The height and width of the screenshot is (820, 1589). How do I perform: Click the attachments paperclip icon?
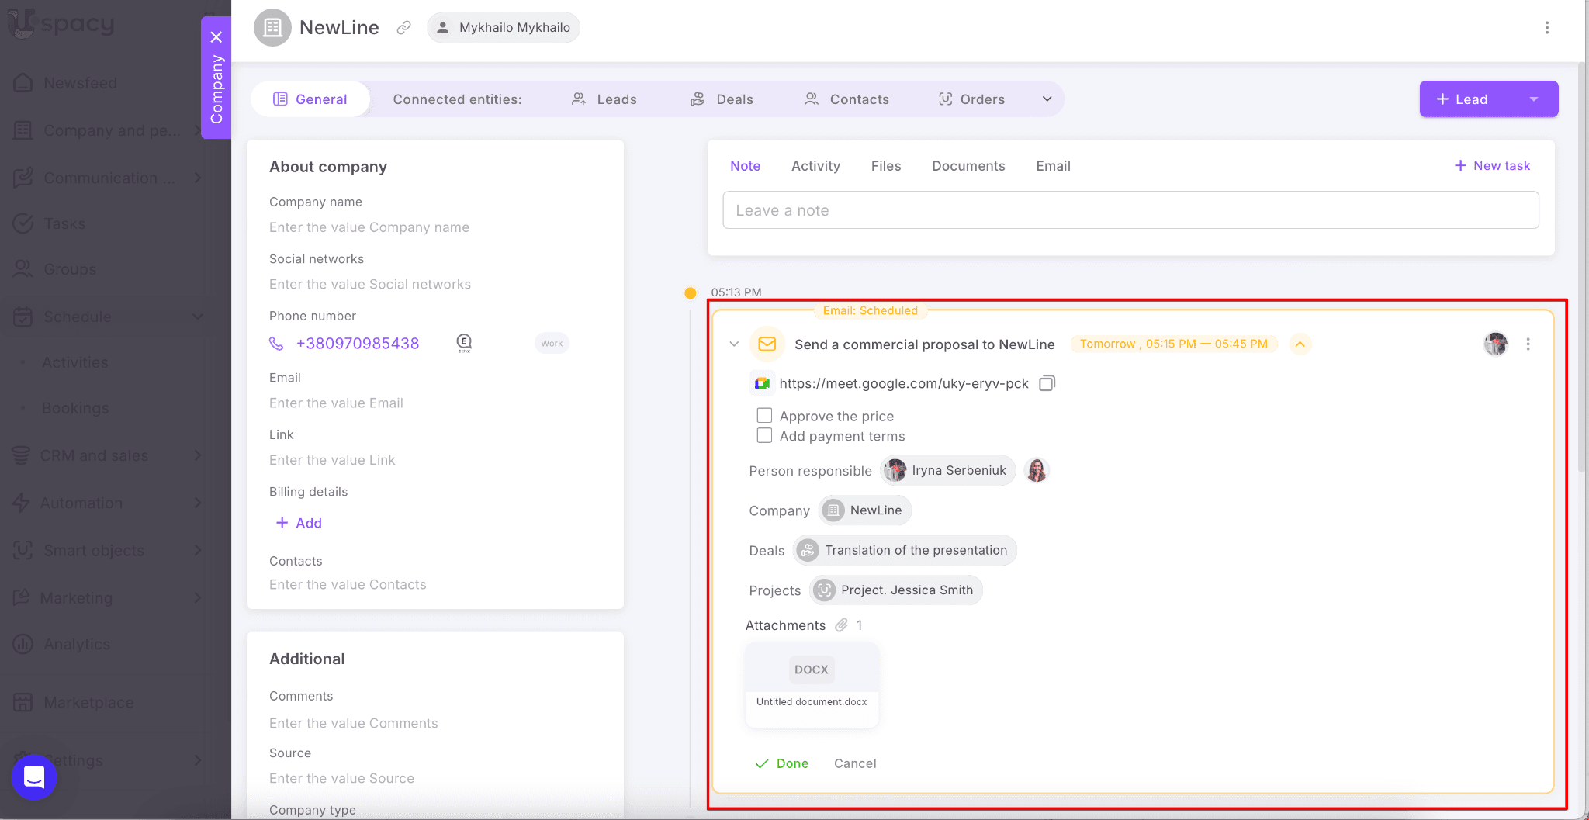[841, 625]
